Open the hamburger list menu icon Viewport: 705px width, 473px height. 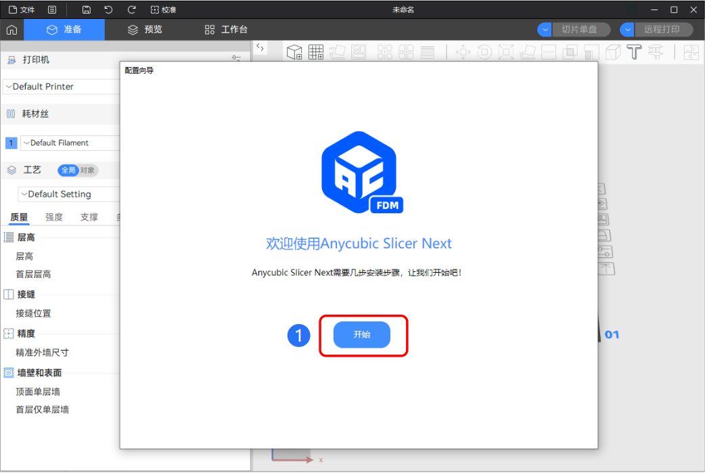tap(52, 9)
